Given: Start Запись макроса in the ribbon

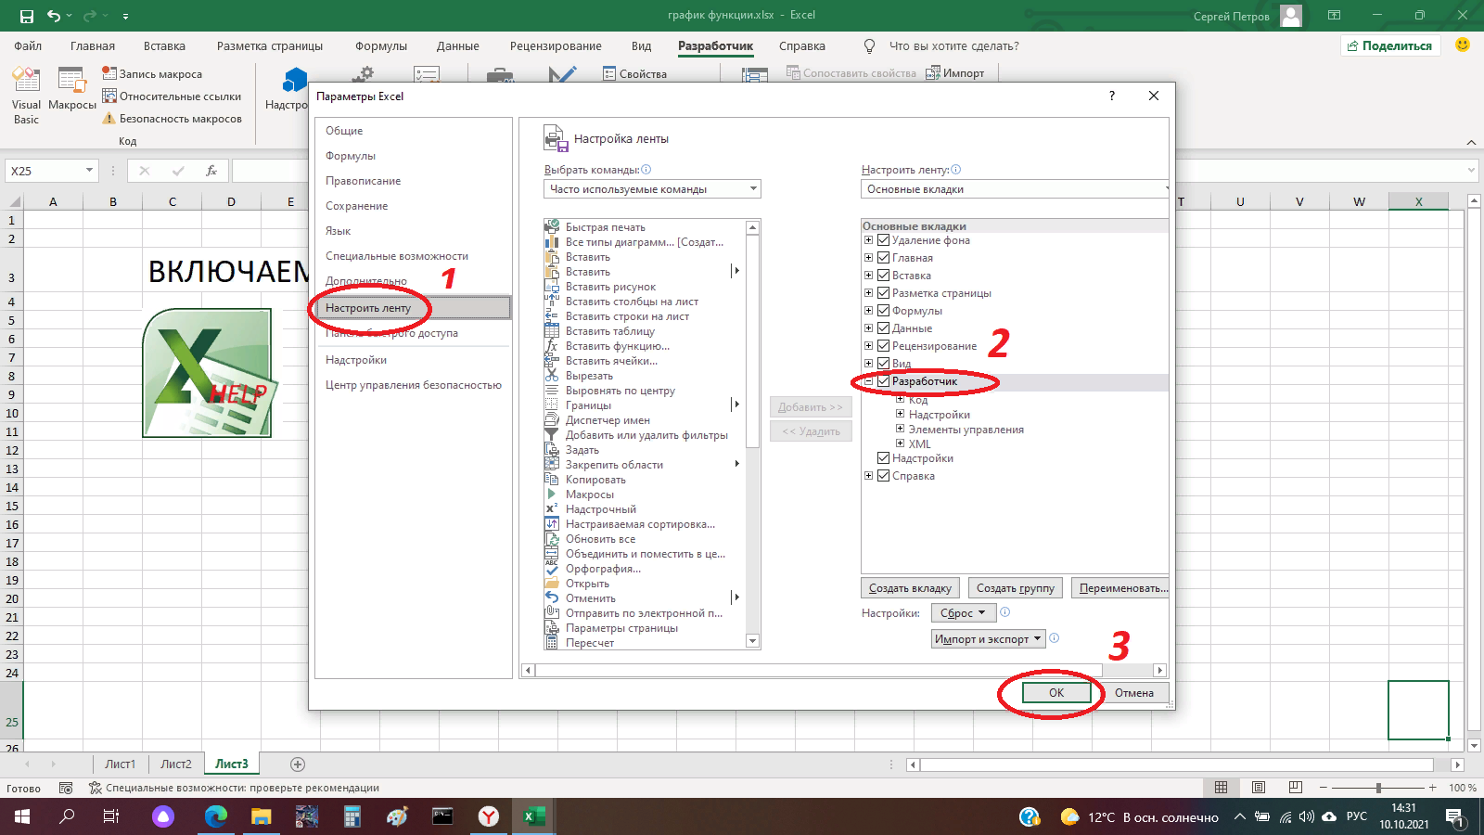Looking at the screenshot, I should click(x=152, y=74).
